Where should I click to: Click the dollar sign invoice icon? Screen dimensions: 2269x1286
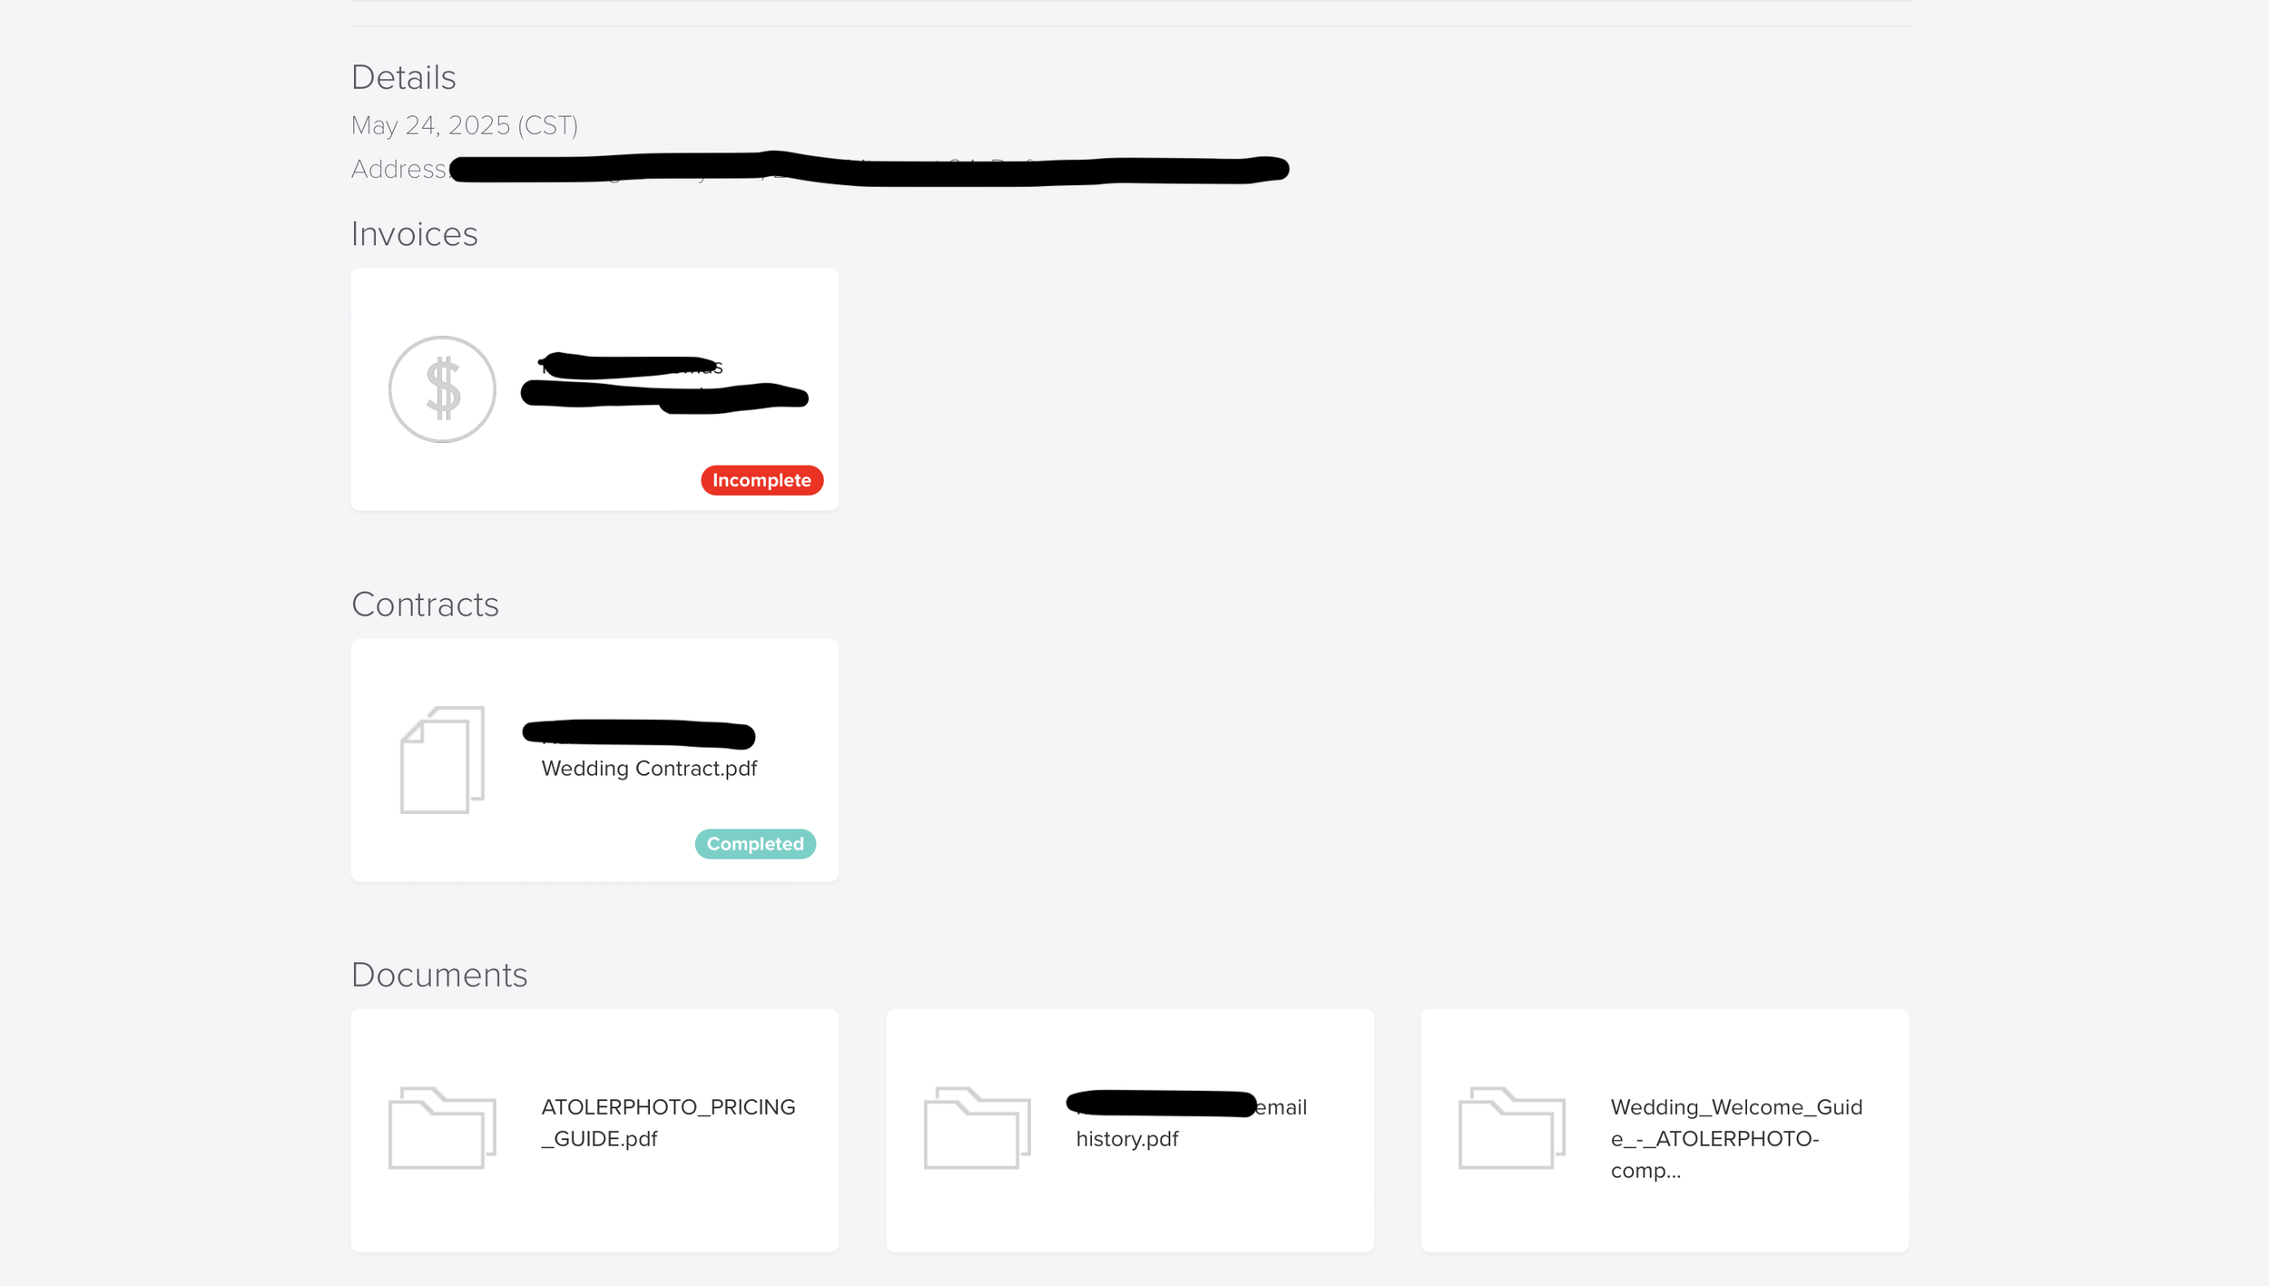click(x=442, y=389)
